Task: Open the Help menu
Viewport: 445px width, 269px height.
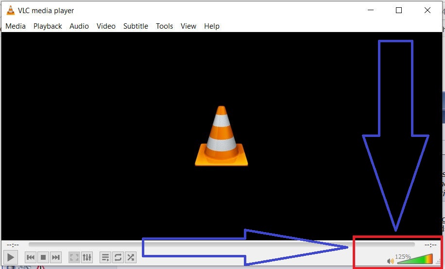Action: click(212, 26)
